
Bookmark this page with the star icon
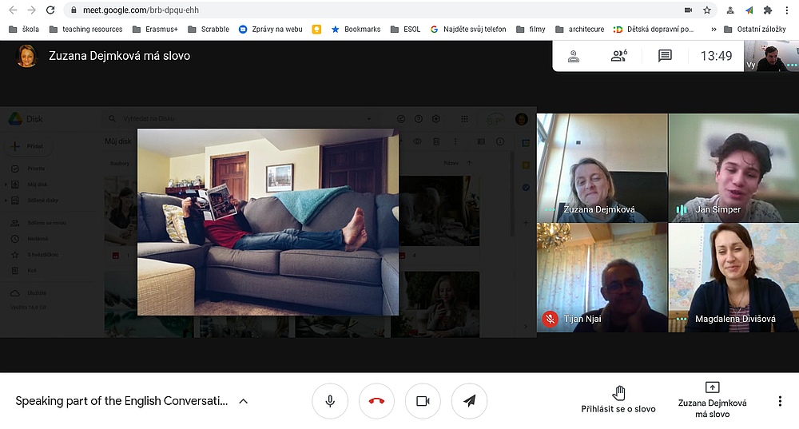[707, 10]
